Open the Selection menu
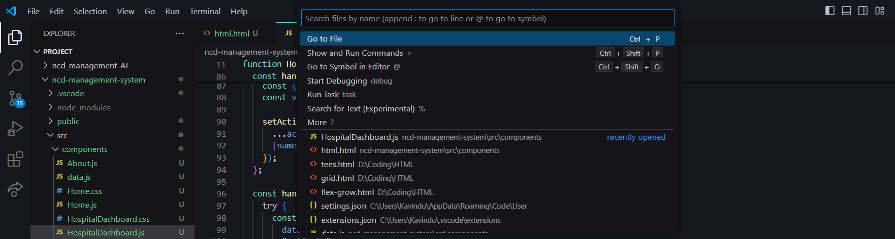The image size is (895, 239). (x=90, y=11)
